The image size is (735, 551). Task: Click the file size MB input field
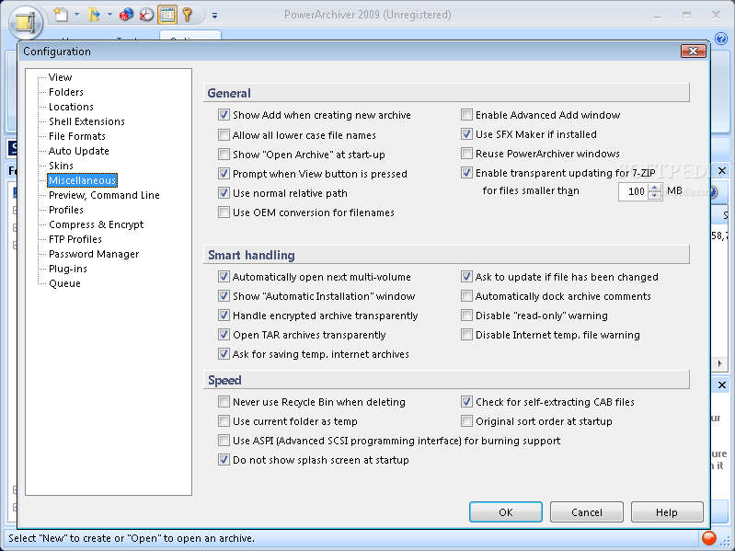point(633,191)
